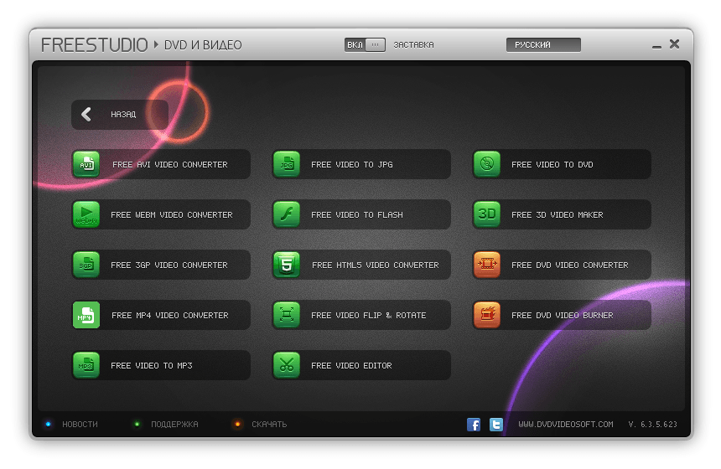
Task: Open the Поддержка section
Action: click(174, 425)
